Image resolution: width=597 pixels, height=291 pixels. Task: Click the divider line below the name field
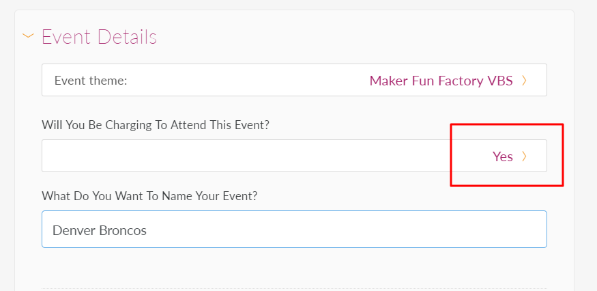293,288
